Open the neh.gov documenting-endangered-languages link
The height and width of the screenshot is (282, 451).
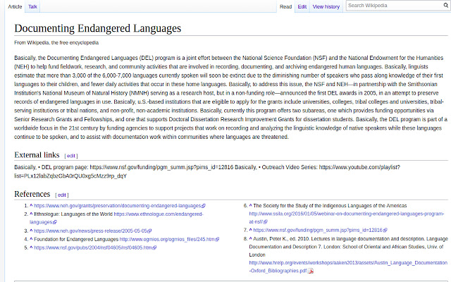pos(118,206)
